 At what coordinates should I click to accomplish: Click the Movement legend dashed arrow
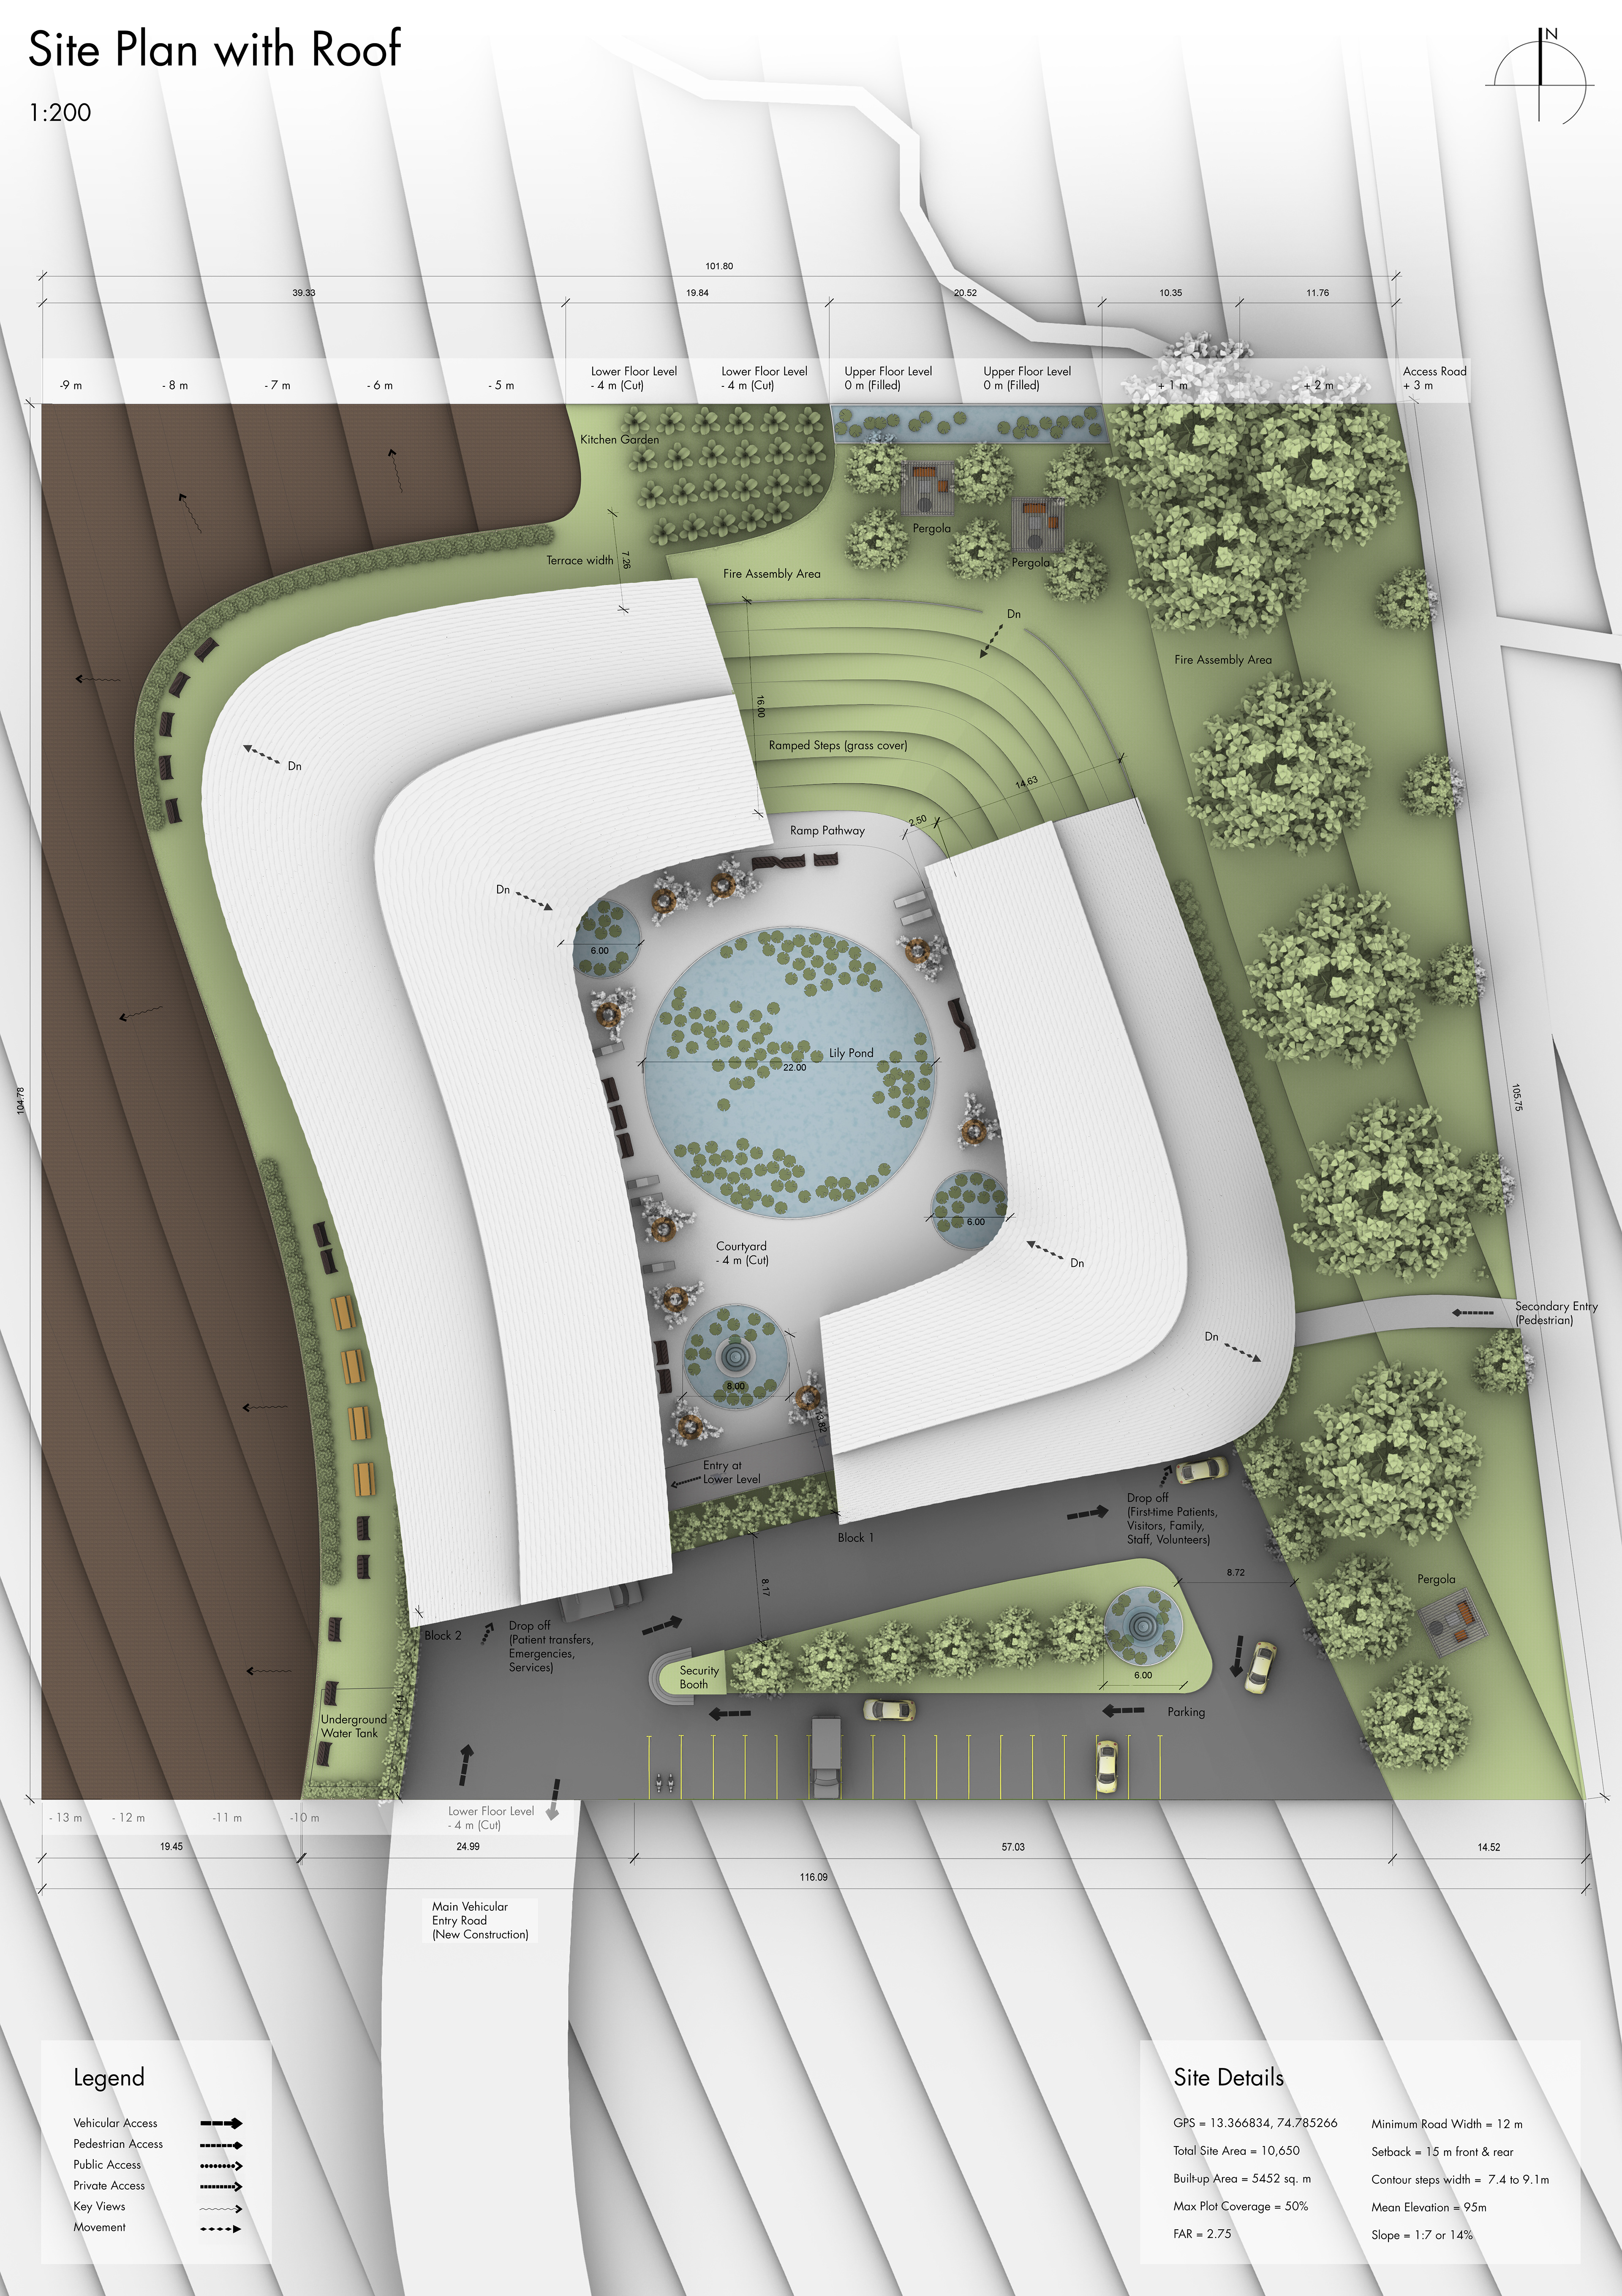(221, 2229)
